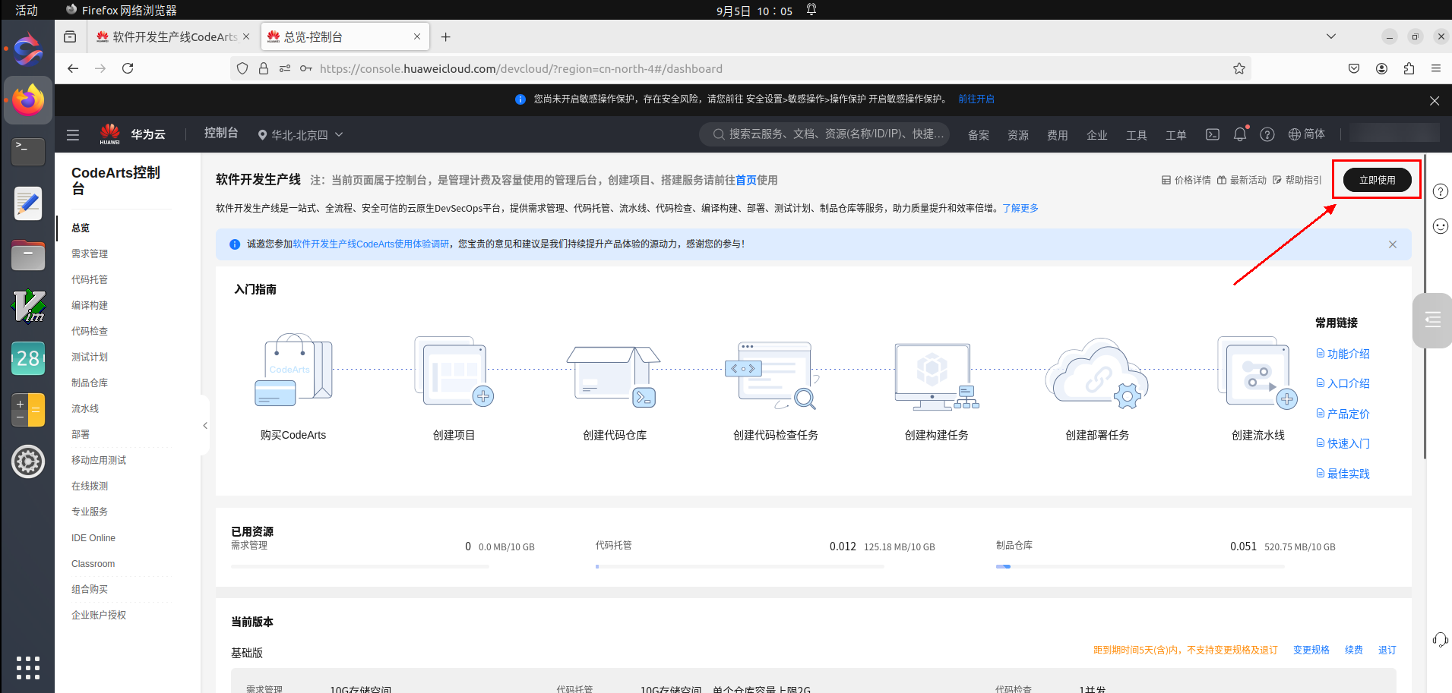Open the floating side panel tab

pos(1433,320)
